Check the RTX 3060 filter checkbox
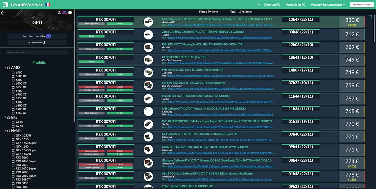This screenshot has height=189, width=376. tap(13, 187)
